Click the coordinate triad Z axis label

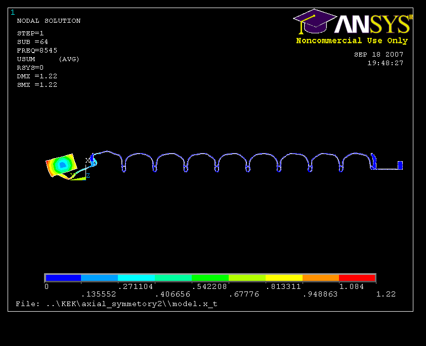(88, 176)
